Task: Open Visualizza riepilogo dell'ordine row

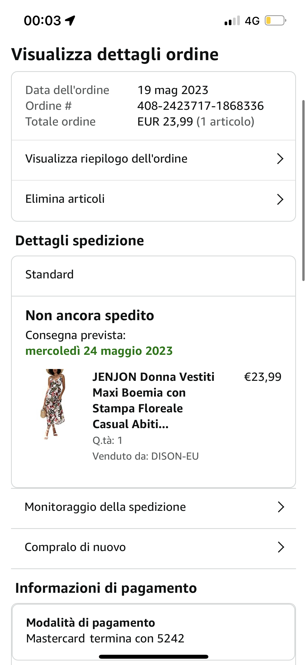Action: [107, 159]
